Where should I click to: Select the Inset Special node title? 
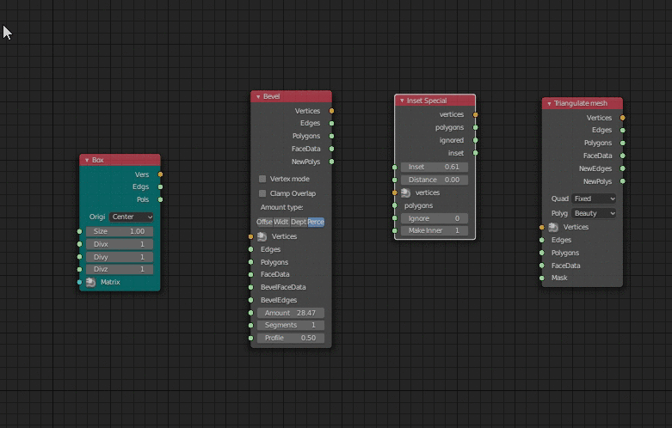point(427,101)
